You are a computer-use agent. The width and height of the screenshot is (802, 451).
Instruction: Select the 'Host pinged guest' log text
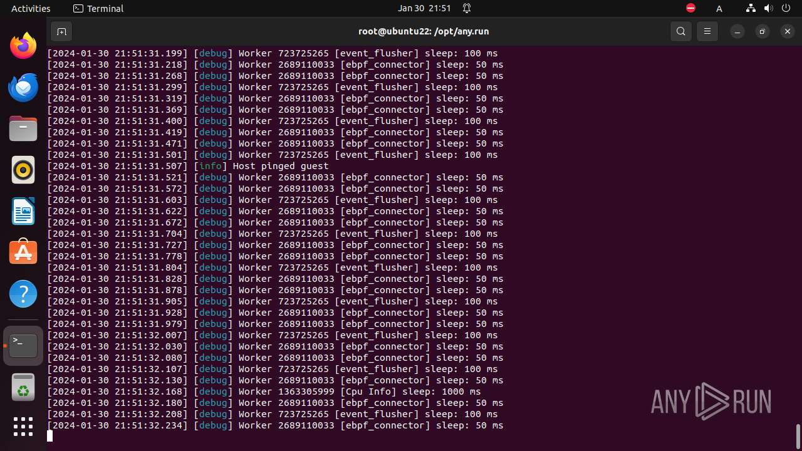[281, 166]
